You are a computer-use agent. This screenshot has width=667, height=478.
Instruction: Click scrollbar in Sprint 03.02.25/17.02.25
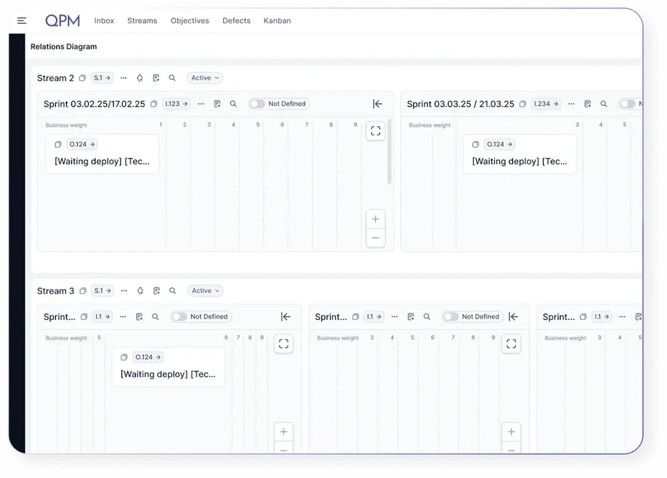coord(389,152)
